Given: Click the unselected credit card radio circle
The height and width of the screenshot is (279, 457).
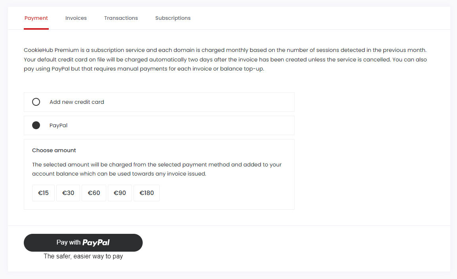Looking at the screenshot, I should [x=36, y=102].
